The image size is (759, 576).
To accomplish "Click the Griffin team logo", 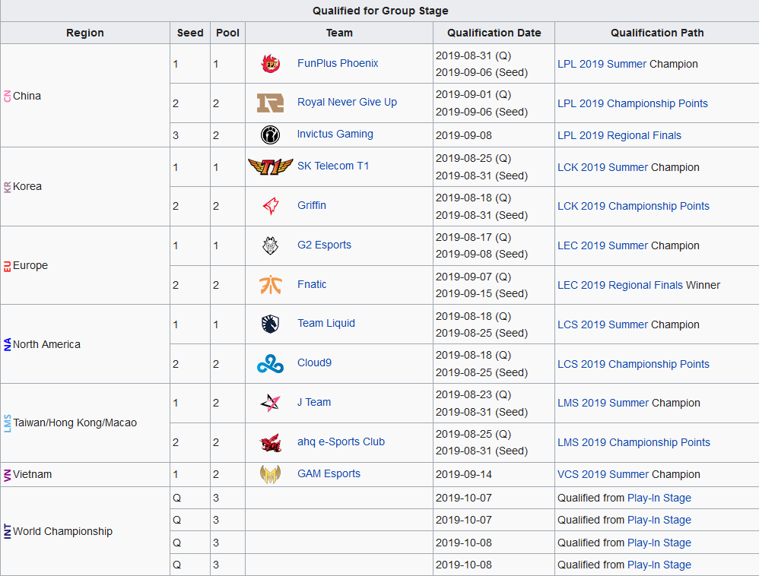I will tap(270, 206).
